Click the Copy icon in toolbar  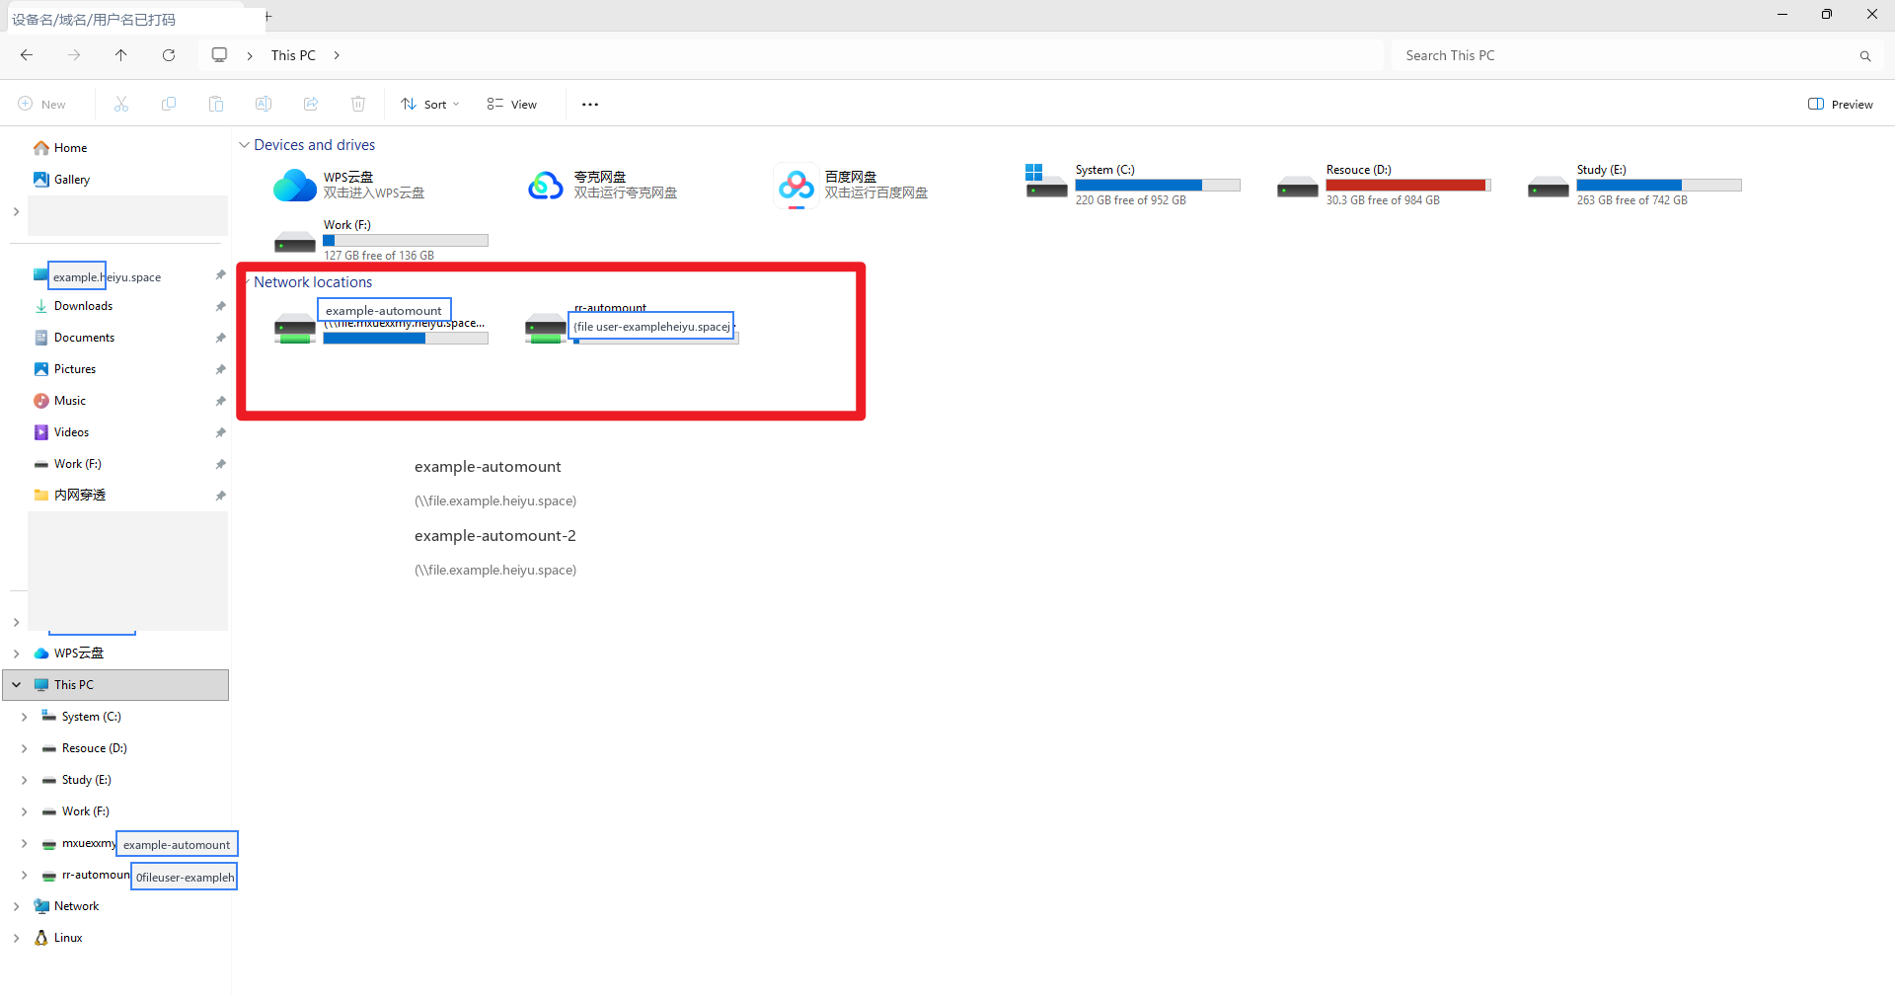(x=169, y=104)
